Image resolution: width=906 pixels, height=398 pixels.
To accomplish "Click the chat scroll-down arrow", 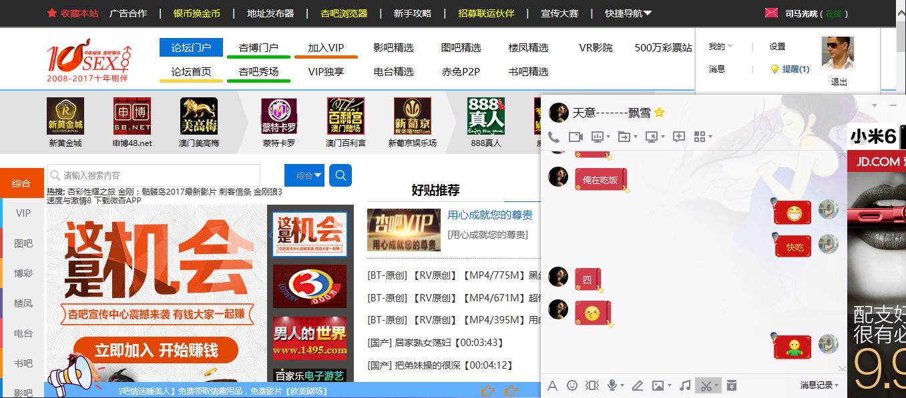I will click(x=842, y=367).
